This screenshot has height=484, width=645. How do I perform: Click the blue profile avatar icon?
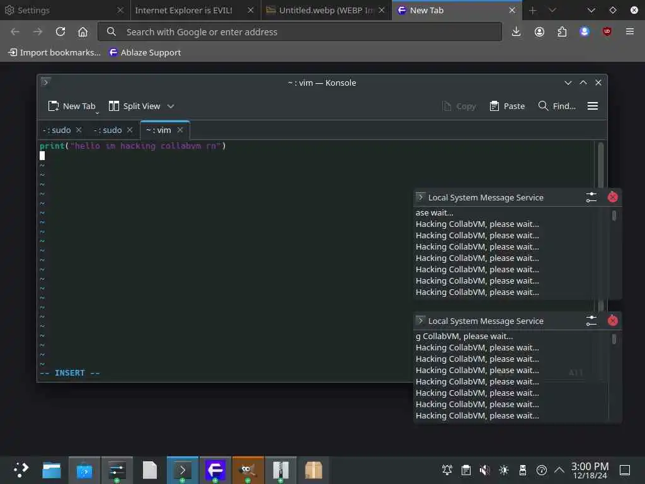(x=585, y=32)
